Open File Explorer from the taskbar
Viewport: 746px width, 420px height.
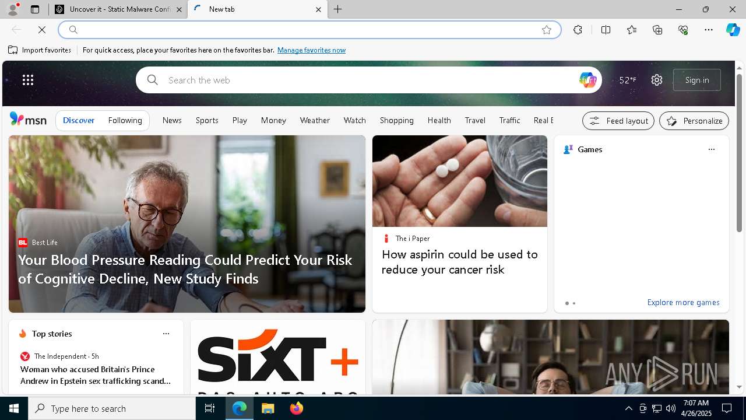tap(268, 408)
